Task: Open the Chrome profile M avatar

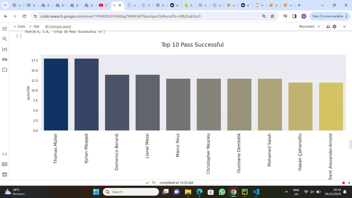Action: coord(304,16)
